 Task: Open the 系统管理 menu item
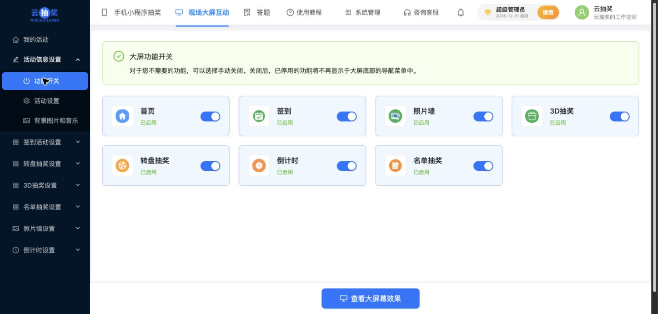(x=362, y=13)
